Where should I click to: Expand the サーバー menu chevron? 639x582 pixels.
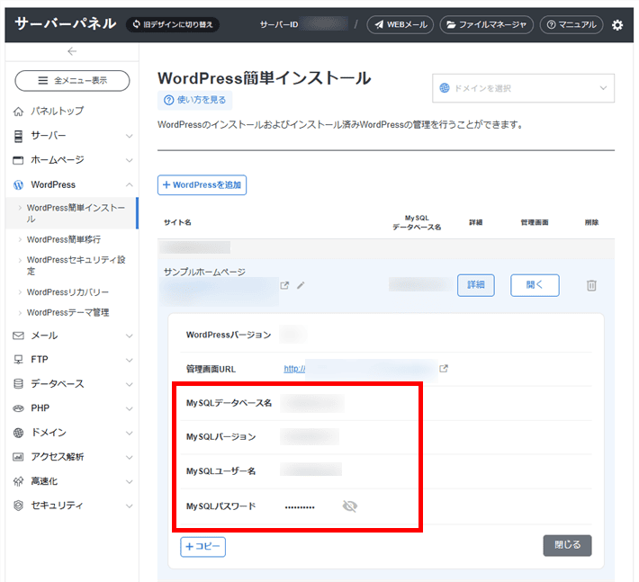point(130,136)
